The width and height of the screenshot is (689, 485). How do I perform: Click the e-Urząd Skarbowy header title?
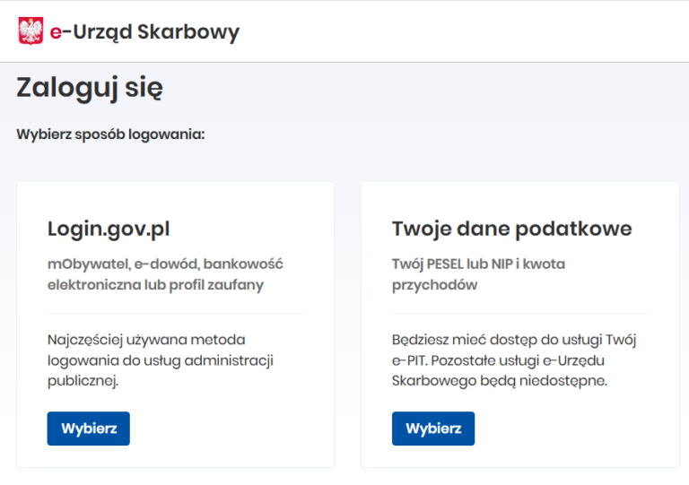(x=144, y=32)
